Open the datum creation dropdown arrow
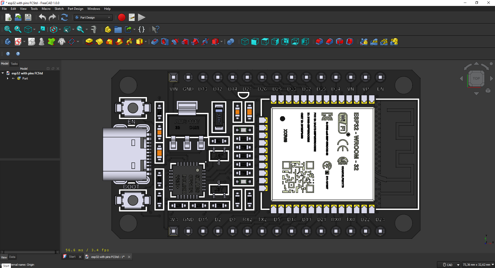The width and height of the screenshot is (495, 268). [78, 42]
